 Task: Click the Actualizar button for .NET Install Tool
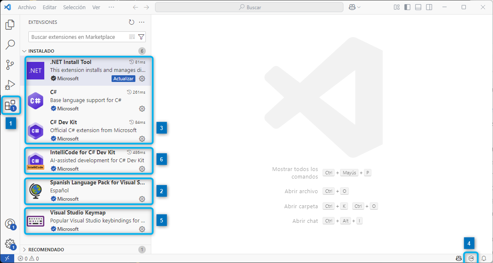click(x=124, y=79)
